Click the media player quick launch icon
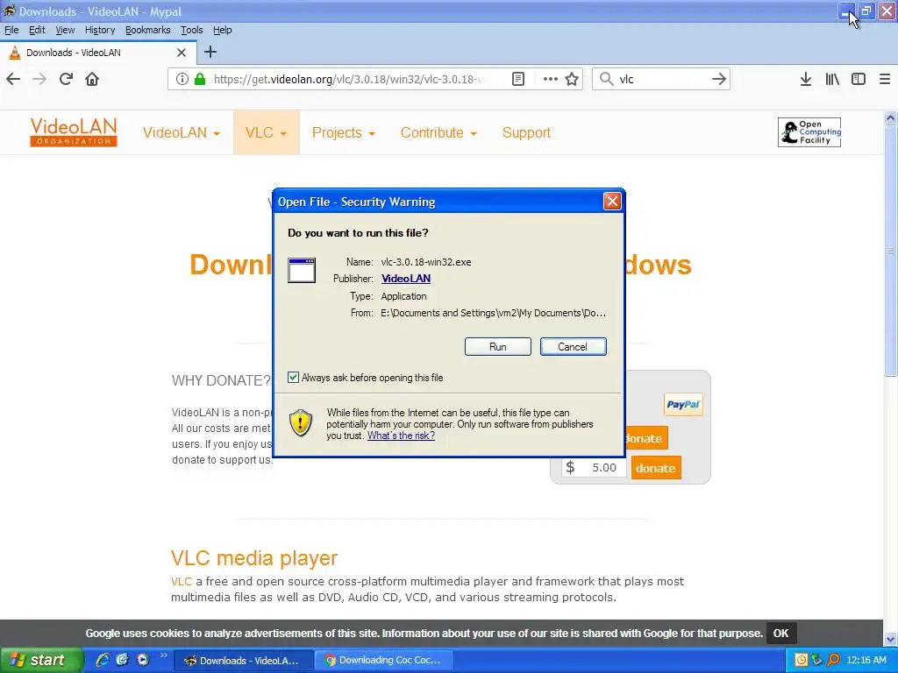898x673 pixels. click(x=143, y=660)
